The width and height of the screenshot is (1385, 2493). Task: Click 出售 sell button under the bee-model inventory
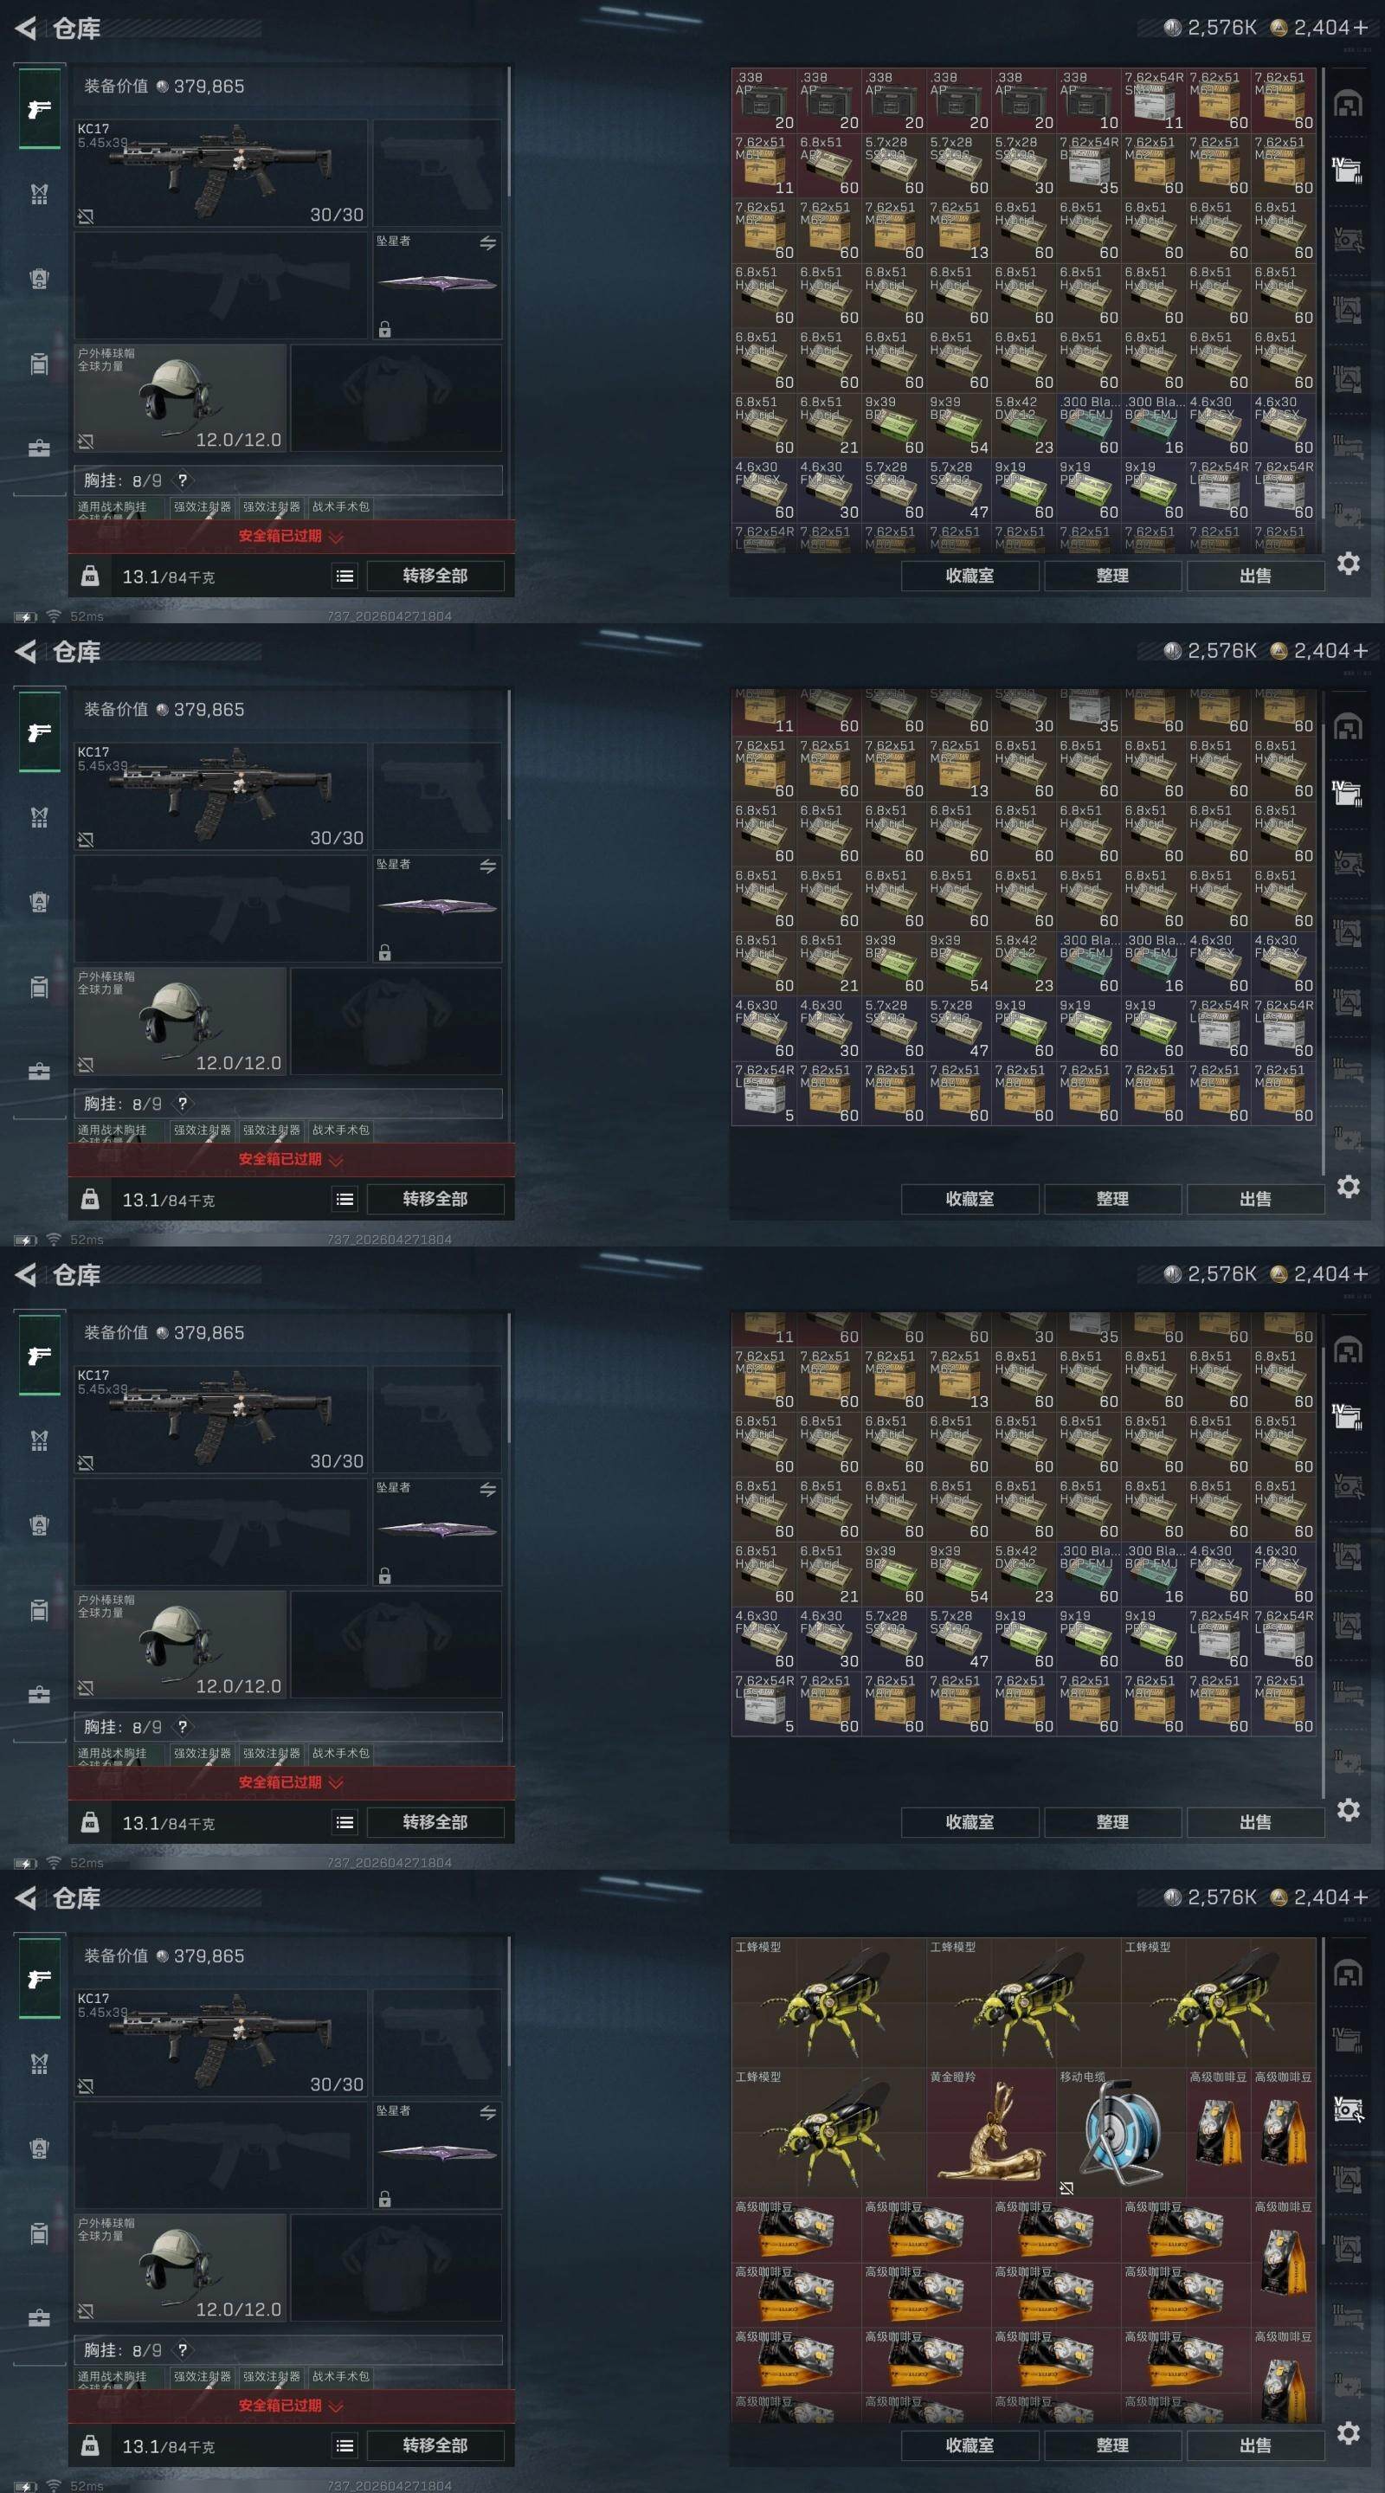coord(1255,2445)
